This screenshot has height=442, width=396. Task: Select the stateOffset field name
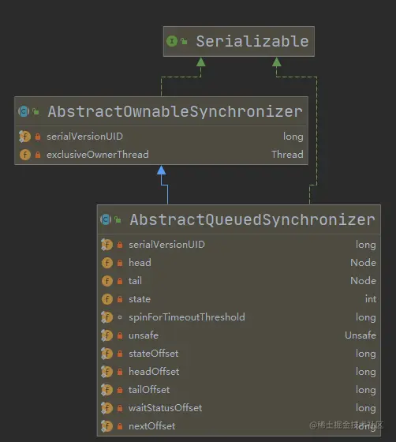pos(154,354)
